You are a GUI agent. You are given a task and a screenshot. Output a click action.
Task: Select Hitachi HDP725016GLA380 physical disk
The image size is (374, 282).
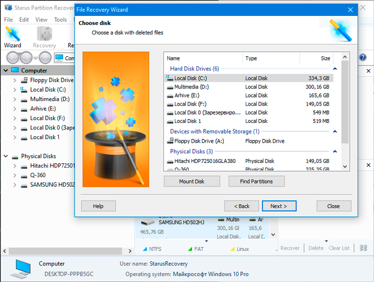point(248,161)
